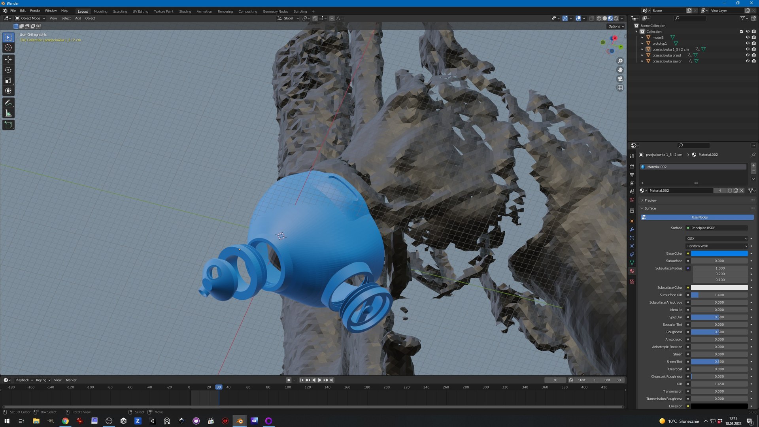The width and height of the screenshot is (759, 427).
Task: Open the GGX distribution dropdown
Action: coord(717,238)
